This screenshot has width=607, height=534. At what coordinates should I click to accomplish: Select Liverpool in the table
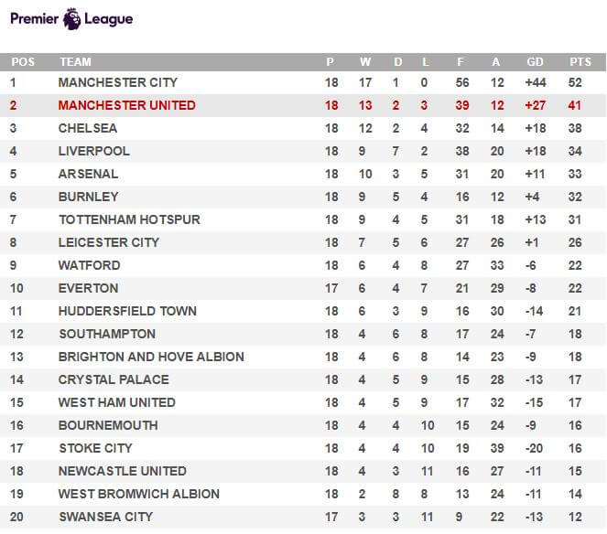[94, 151]
